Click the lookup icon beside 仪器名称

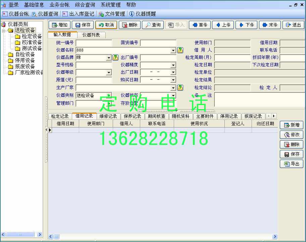click(x=180, y=50)
